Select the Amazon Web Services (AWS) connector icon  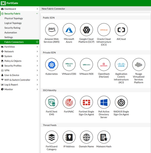point(52,30)
